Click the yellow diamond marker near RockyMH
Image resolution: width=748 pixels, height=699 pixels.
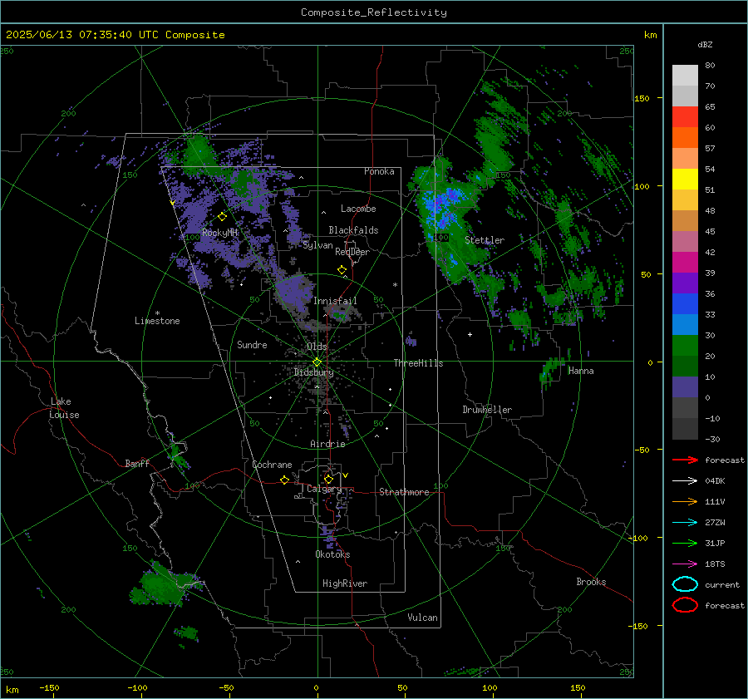[x=222, y=217]
